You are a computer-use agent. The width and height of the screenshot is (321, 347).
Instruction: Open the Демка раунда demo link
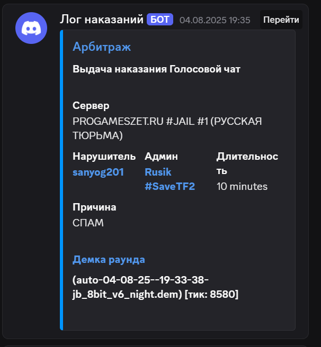tap(109, 260)
